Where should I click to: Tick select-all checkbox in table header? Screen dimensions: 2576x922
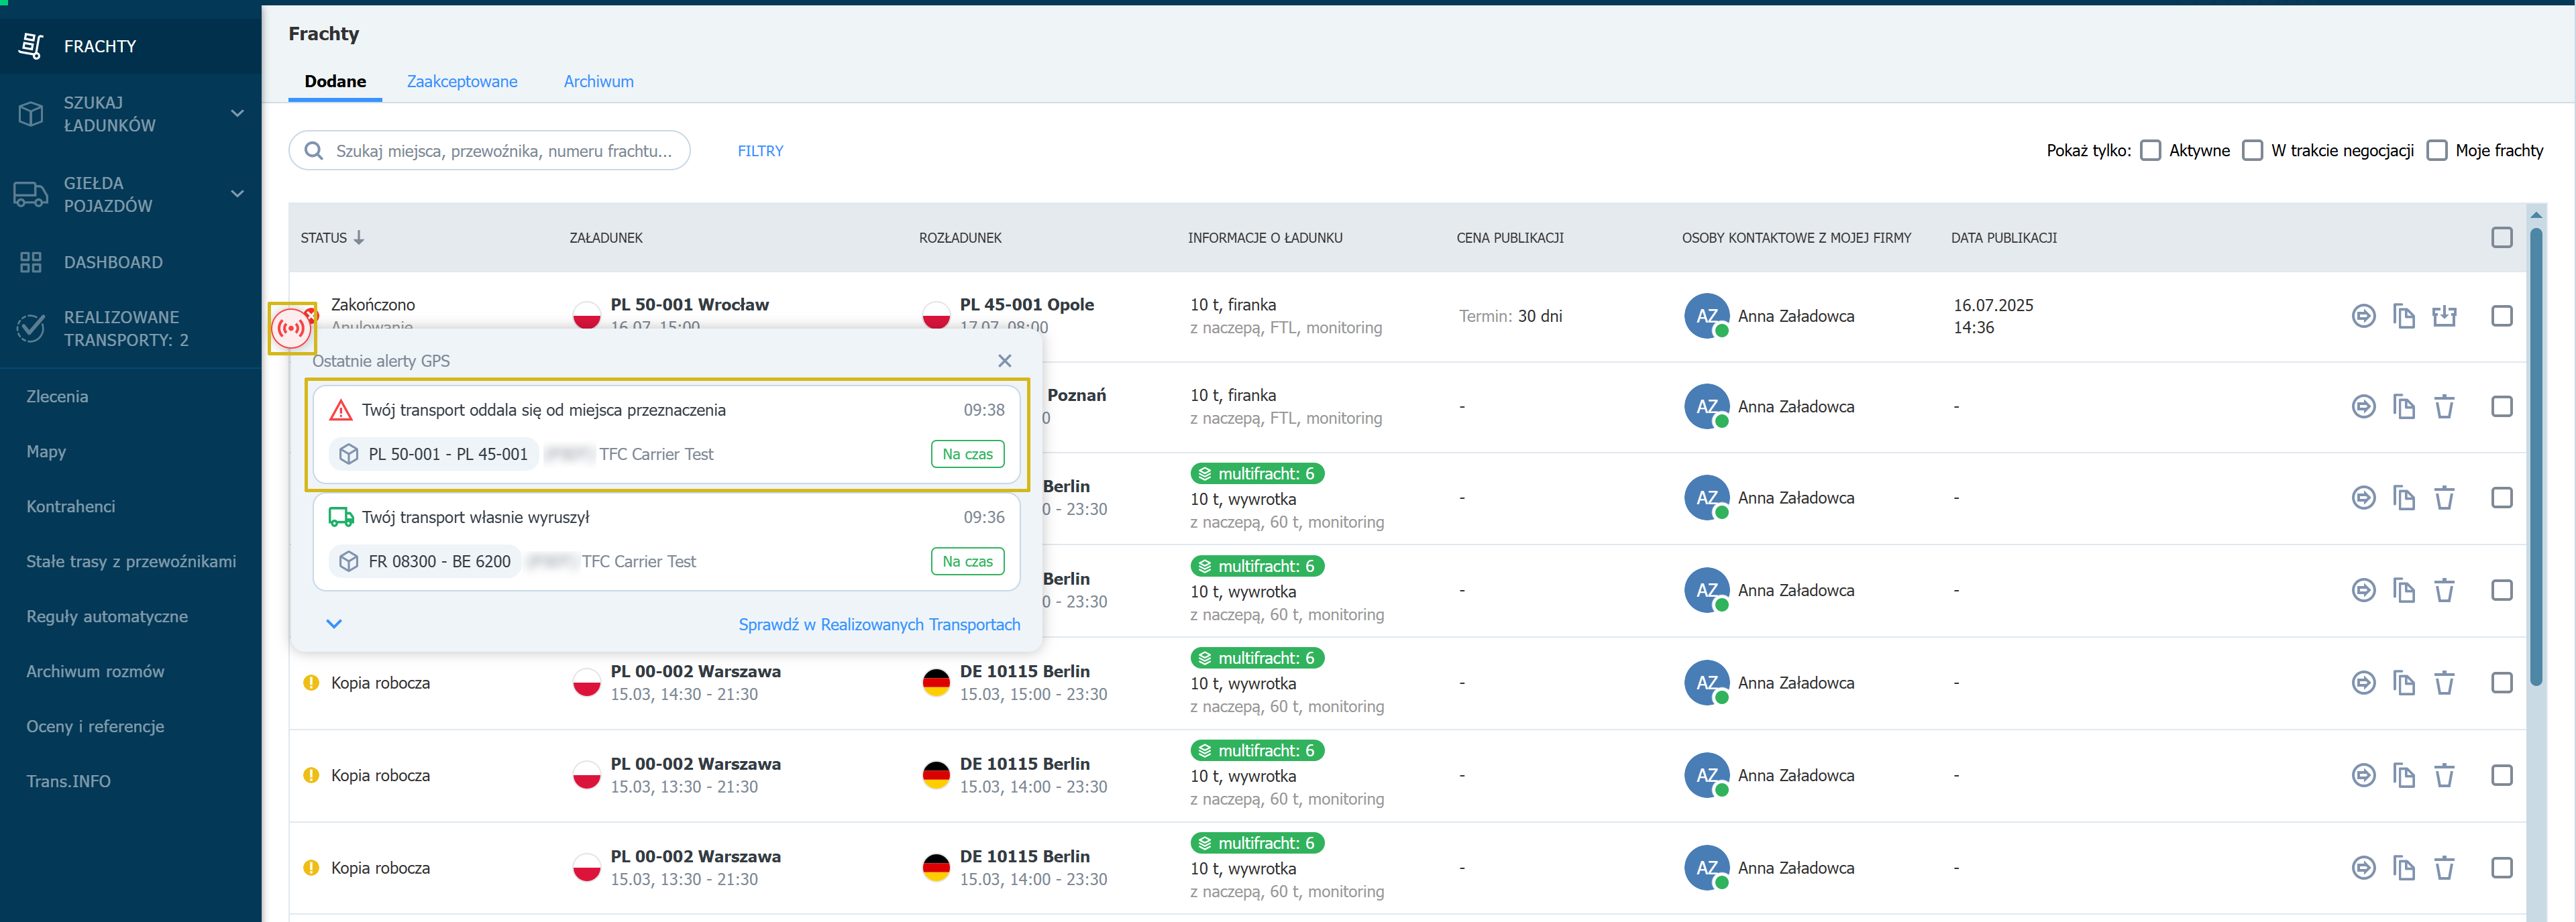tap(2501, 238)
